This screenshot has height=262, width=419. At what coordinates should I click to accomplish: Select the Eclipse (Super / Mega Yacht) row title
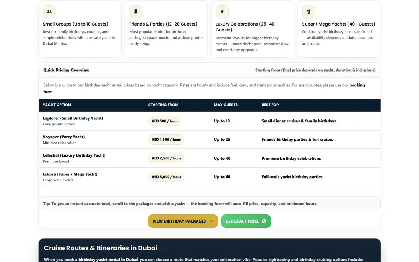click(x=70, y=174)
